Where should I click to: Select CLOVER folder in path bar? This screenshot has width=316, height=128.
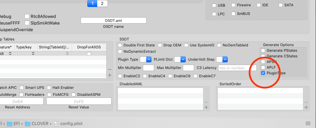pos(37,124)
